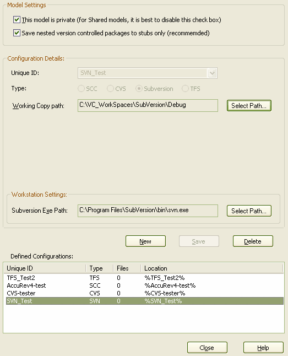Viewport: 288px width, 356px height.
Task: Sort list by Unique ID column header
Action: (45, 268)
